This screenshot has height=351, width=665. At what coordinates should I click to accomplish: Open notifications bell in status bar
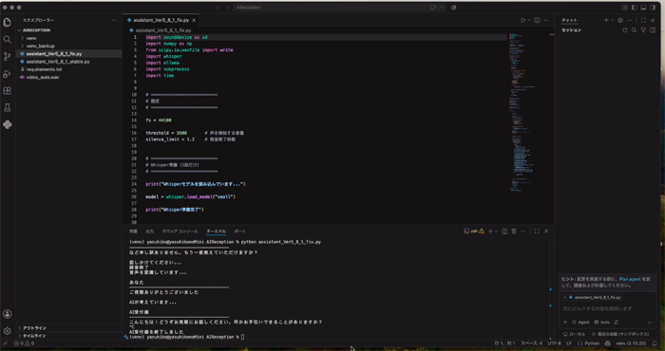click(x=655, y=343)
